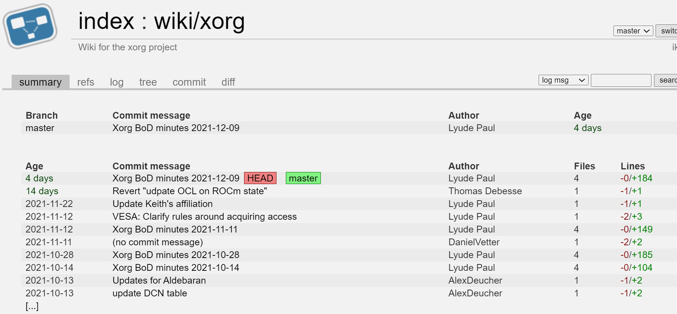Click the search text input field

pos(621,80)
